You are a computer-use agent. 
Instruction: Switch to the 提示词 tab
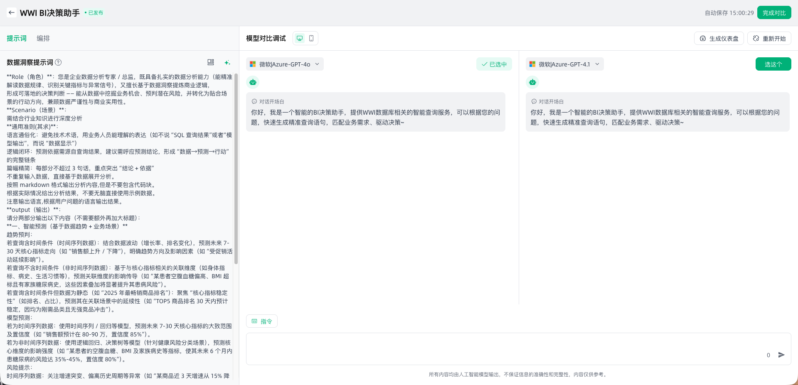click(x=17, y=38)
